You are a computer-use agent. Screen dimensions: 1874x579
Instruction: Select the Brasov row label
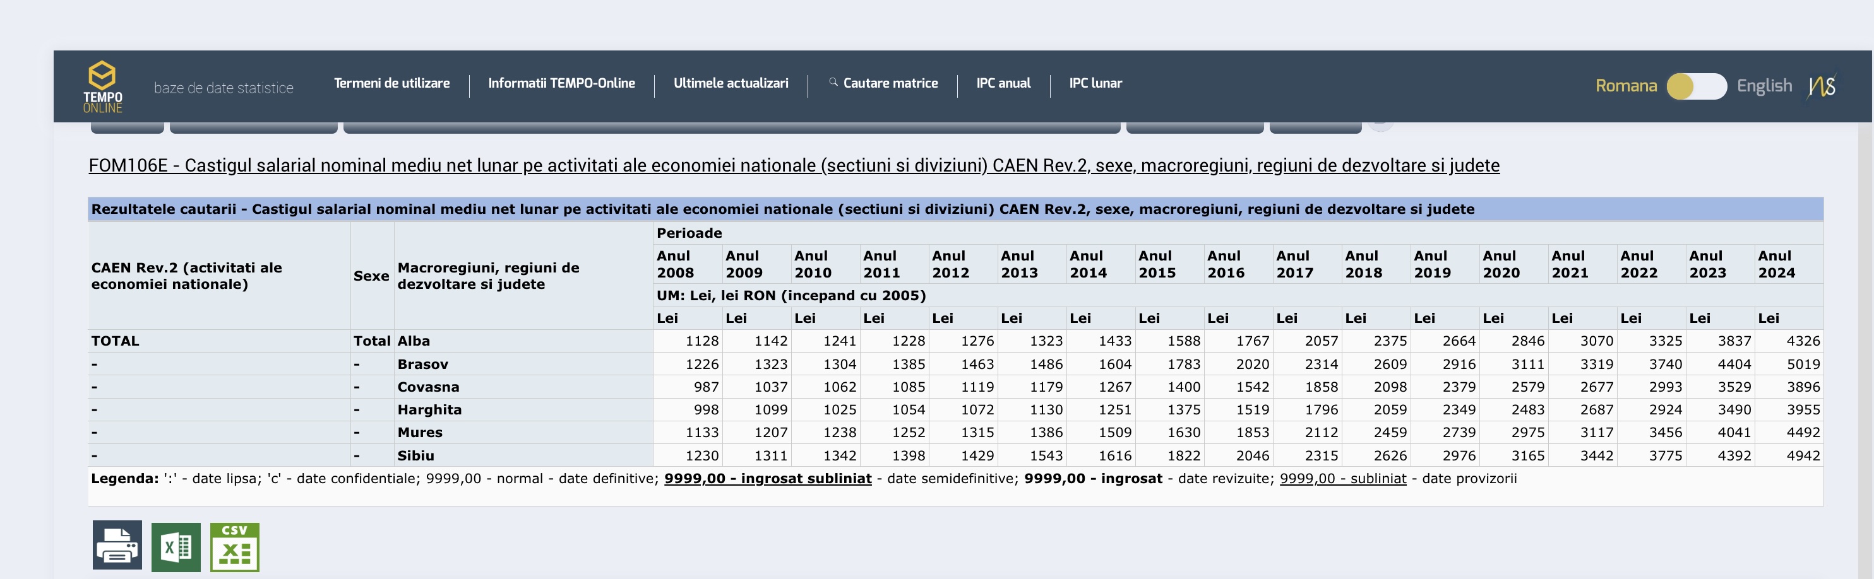point(422,364)
